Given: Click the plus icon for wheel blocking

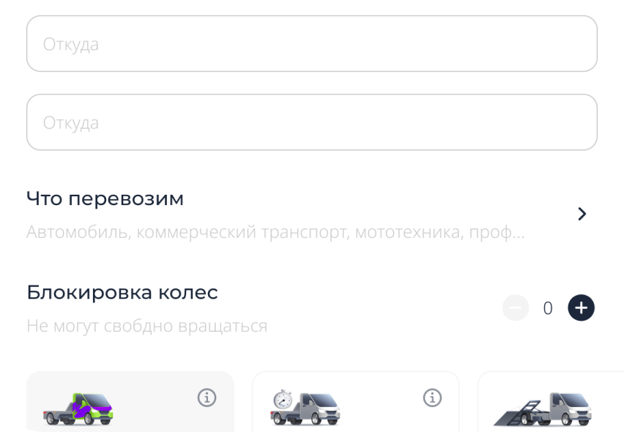Looking at the screenshot, I should click(581, 308).
